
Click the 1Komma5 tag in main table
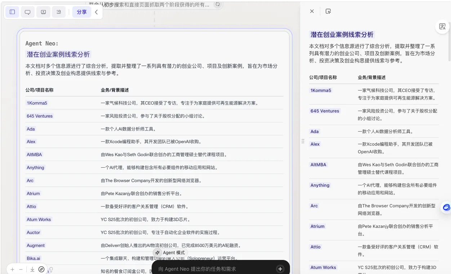[x=37, y=103]
